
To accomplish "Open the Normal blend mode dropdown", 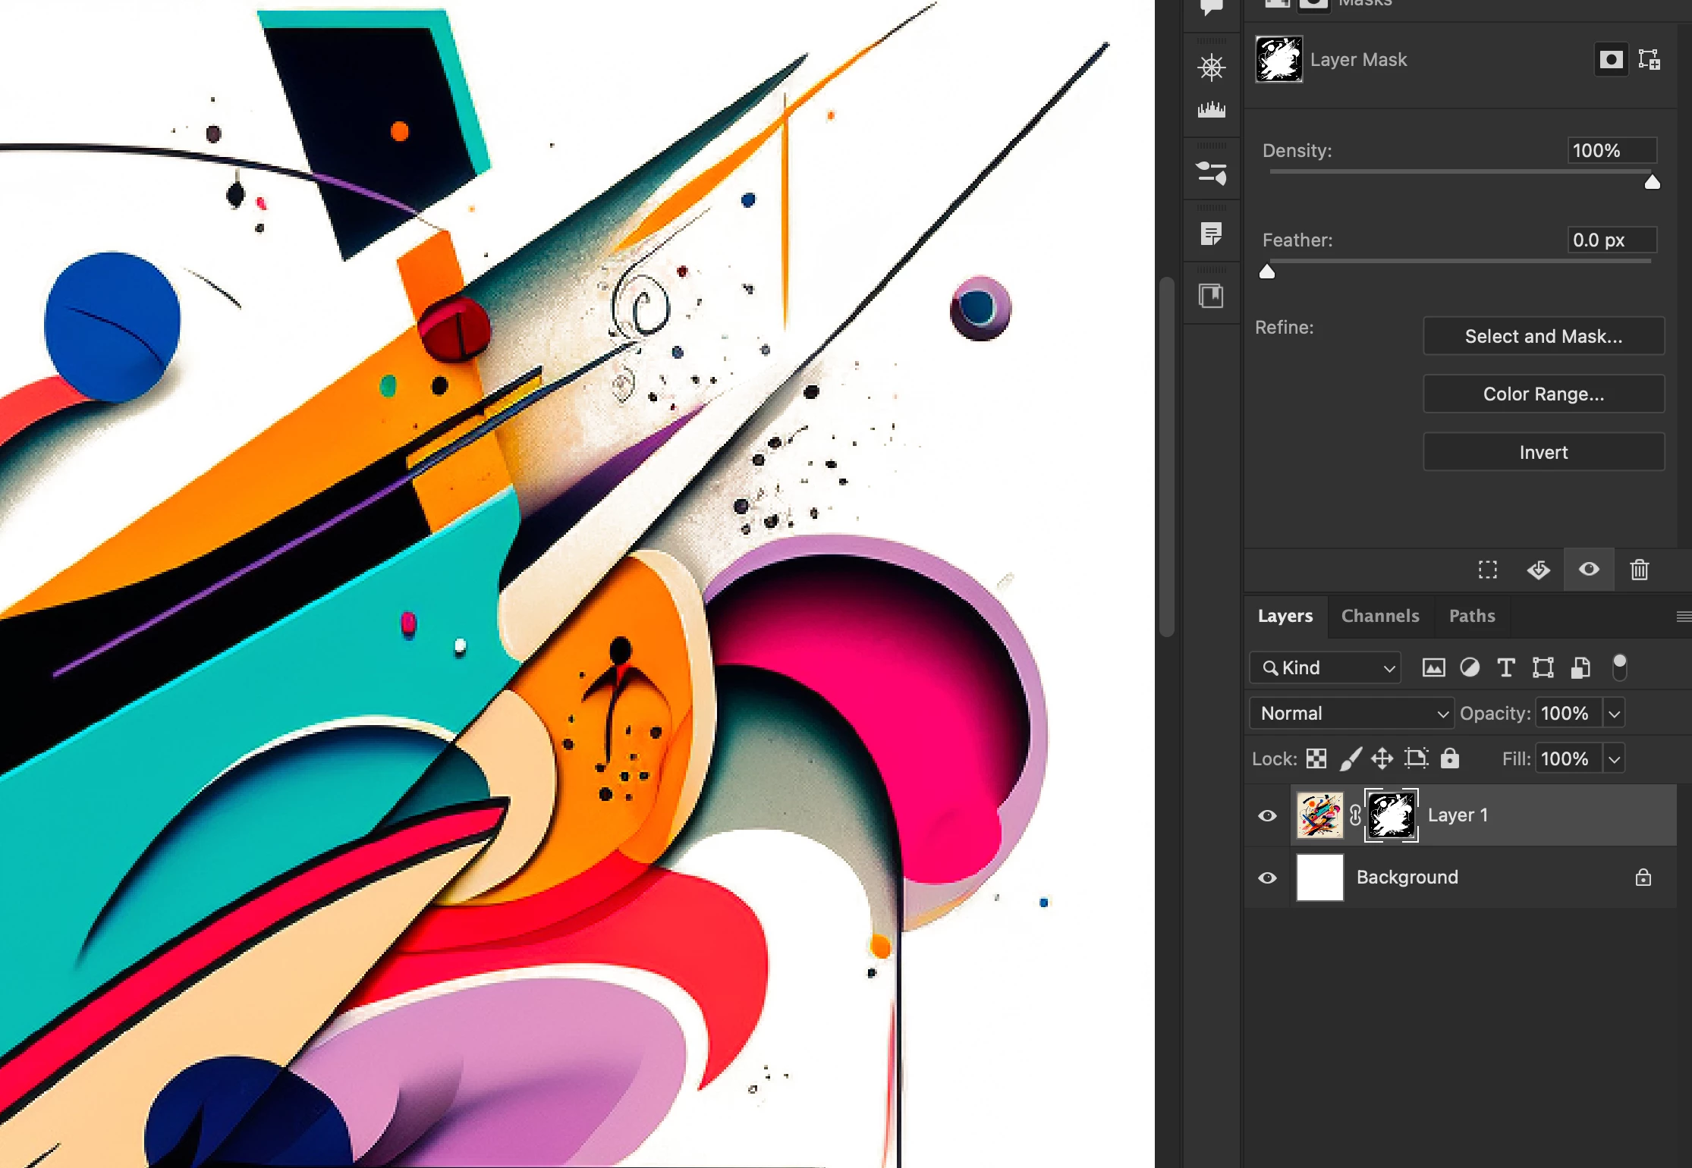I will coord(1351,714).
